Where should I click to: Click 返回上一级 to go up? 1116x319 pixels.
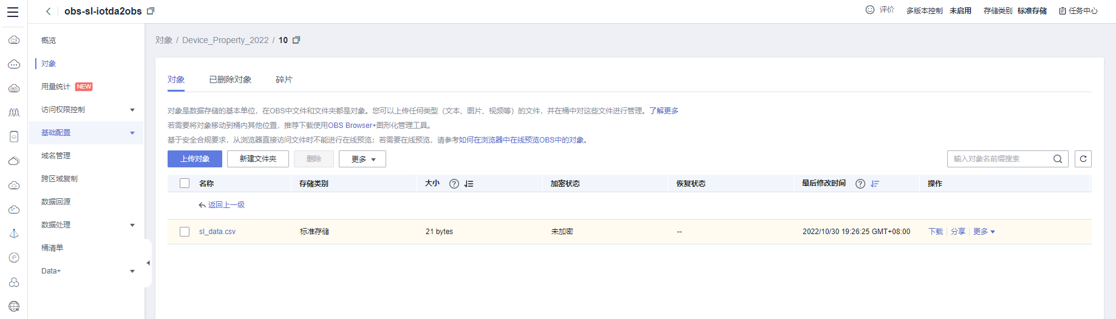pyautogui.click(x=222, y=205)
